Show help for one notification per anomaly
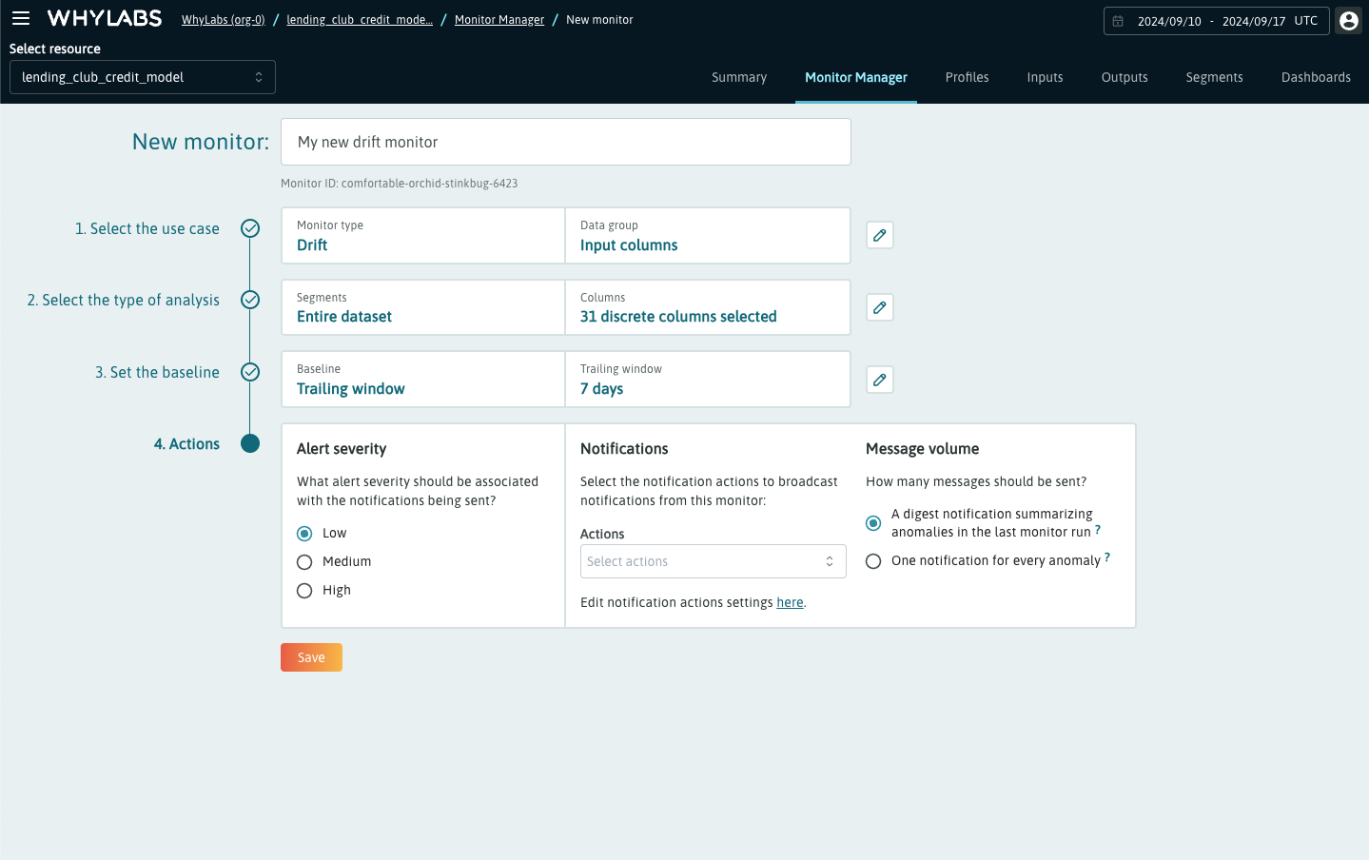Viewport: 1369px width, 860px height. click(x=1107, y=557)
